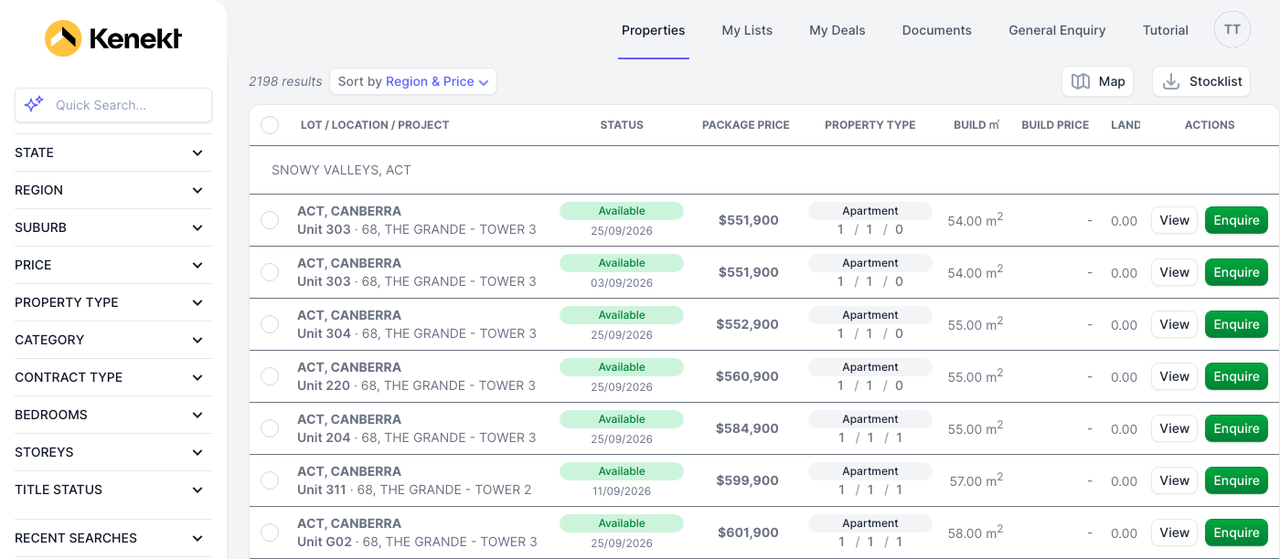Viewport: 1280px width, 559px height.
Task: Click the PACKAGE PRICE column header
Action: click(x=746, y=125)
